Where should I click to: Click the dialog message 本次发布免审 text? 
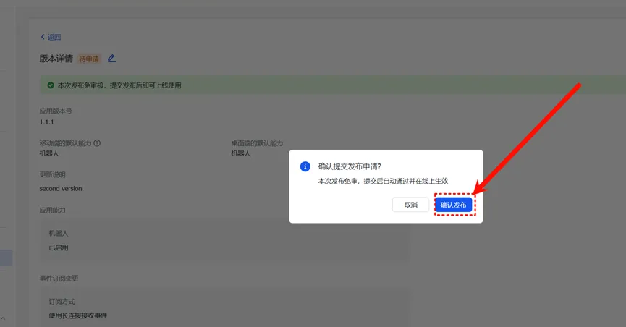click(383, 182)
